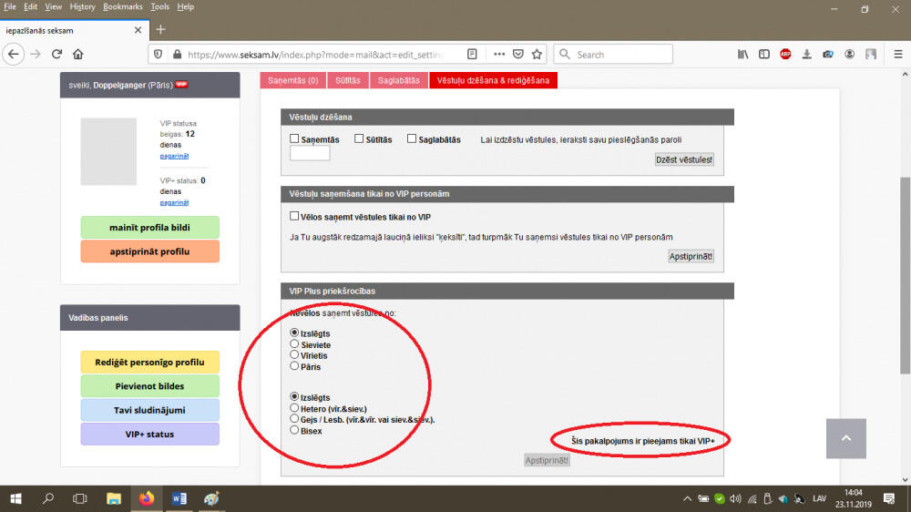Tick the Saņemtās checkbox

point(294,139)
